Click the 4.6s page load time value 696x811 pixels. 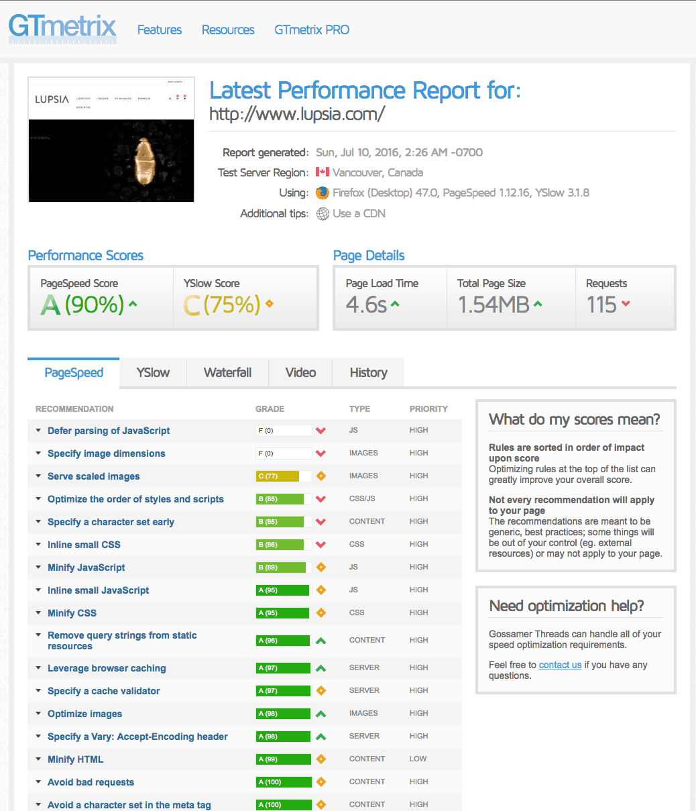pos(366,305)
